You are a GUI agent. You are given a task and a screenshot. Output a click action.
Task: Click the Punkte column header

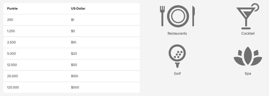12,9
